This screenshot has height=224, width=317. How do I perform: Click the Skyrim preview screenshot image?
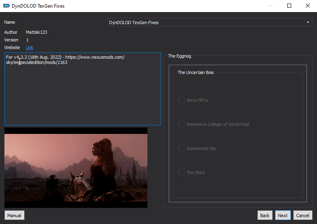click(76, 168)
